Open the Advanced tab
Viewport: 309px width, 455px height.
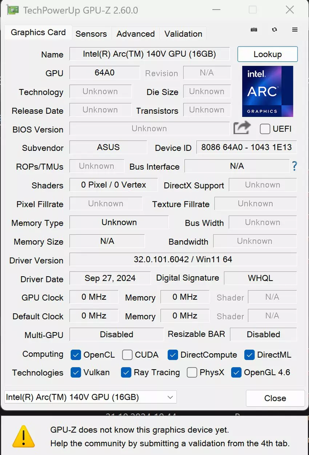(135, 34)
